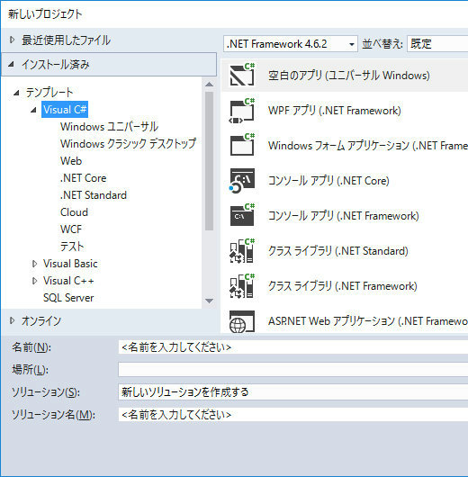Select SQL Server tree item
468x477 pixels.
68,298
